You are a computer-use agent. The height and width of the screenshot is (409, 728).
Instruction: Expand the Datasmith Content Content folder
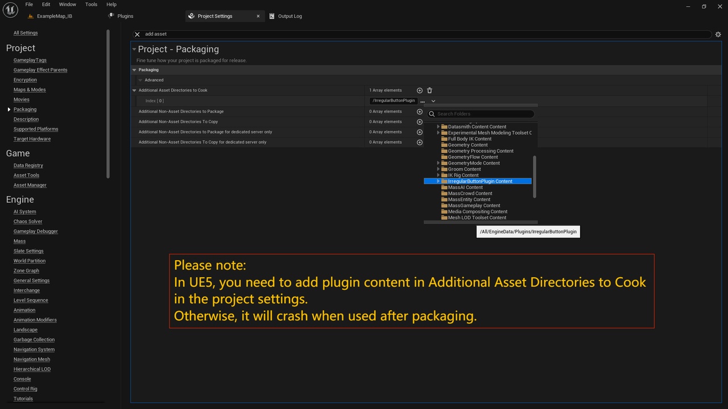pyautogui.click(x=439, y=127)
